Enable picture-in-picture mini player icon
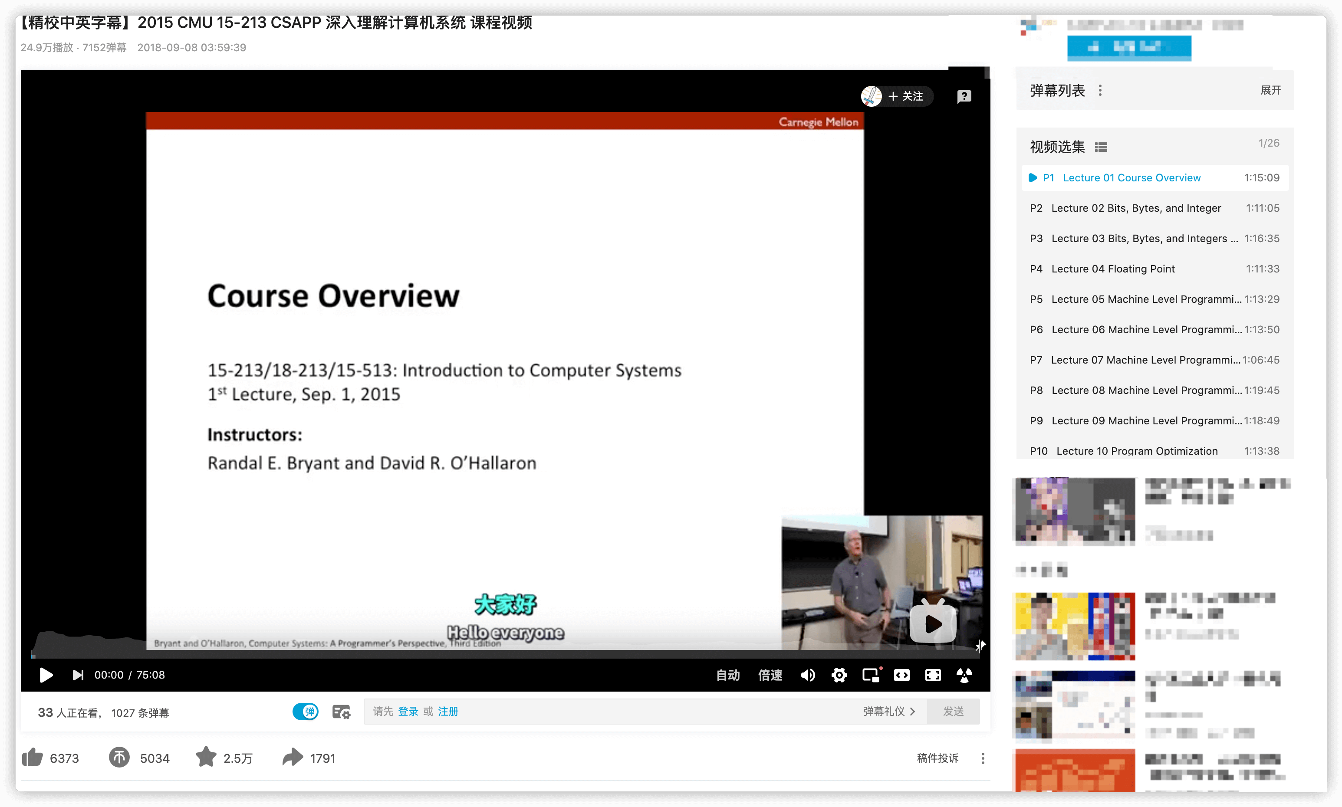 tap(870, 676)
